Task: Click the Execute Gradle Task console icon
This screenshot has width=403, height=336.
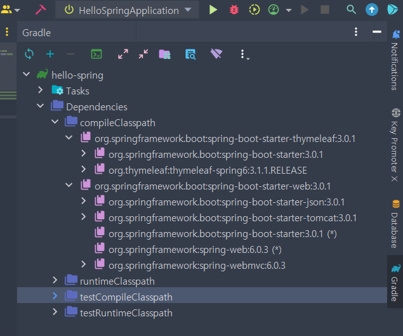Action: [x=96, y=54]
